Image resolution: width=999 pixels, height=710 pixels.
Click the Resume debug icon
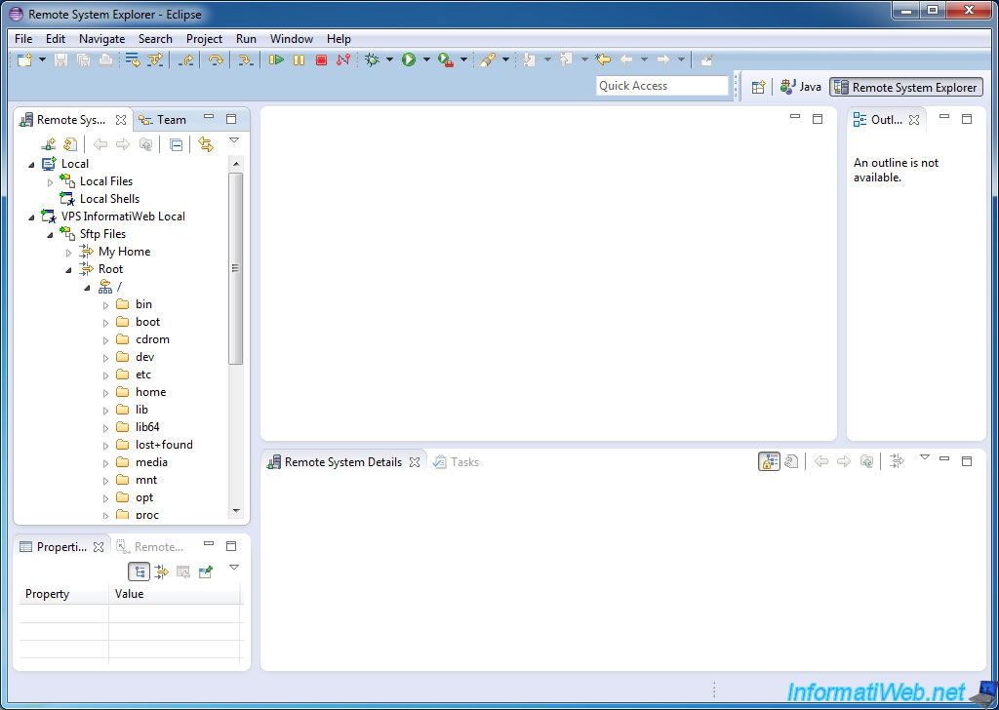pyautogui.click(x=276, y=59)
